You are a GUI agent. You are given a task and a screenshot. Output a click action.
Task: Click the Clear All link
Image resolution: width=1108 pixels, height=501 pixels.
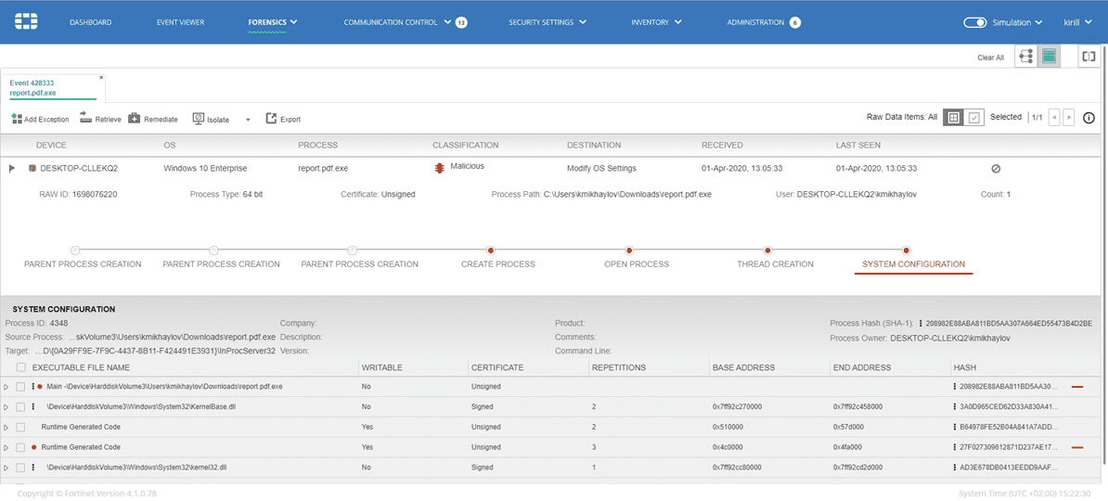[990, 58]
